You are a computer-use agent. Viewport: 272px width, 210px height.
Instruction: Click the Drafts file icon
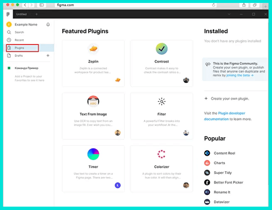(x=9, y=56)
